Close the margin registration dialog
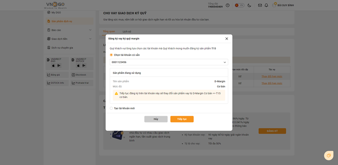Image resolution: width=338 pixels, height=165 pixels. click(x=227, y=39)
